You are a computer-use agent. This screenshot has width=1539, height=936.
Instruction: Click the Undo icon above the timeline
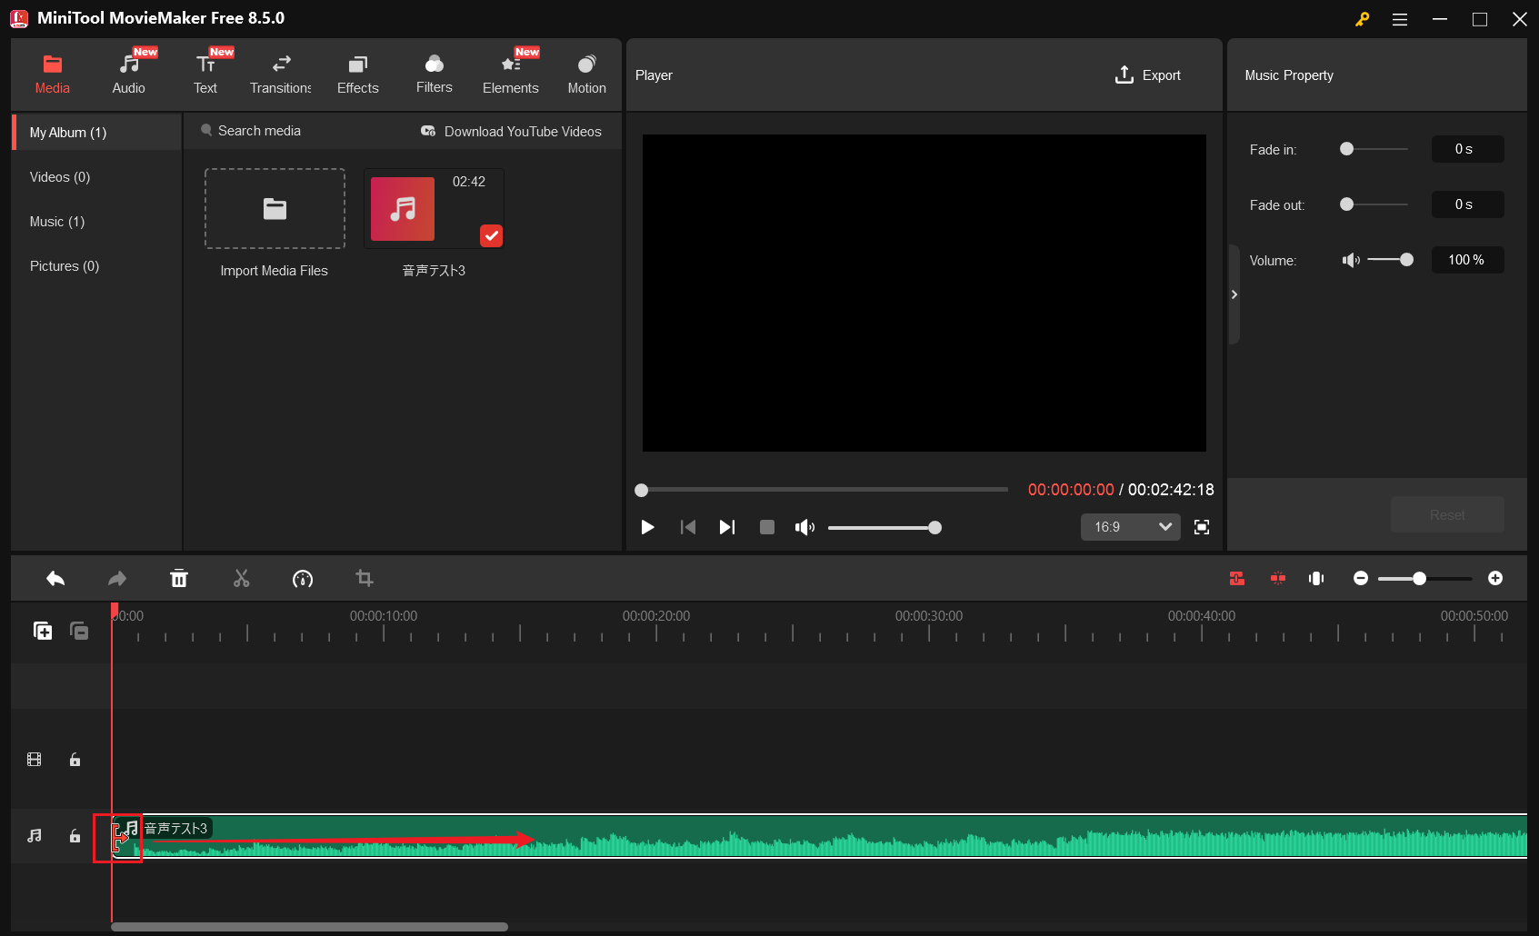(x=55, y=578)
